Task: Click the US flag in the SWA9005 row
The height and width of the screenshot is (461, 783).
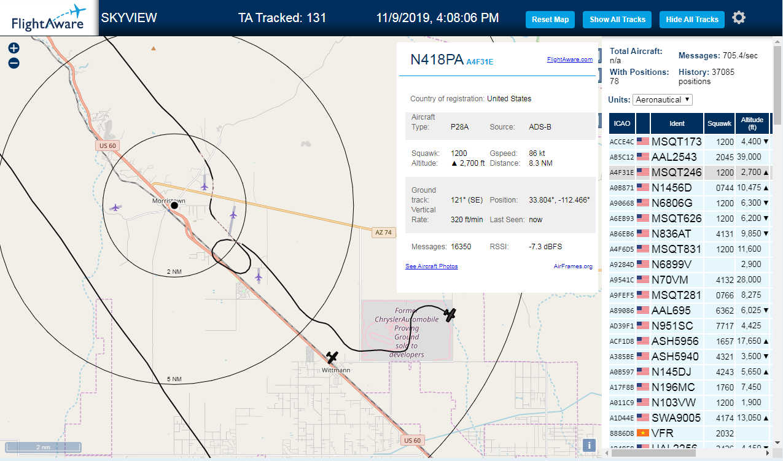Action: [643, 418]
